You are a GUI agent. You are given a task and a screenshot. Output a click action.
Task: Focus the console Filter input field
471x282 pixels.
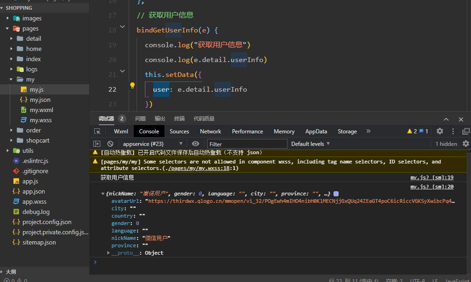pyautogui.click(x=247, y=144)
